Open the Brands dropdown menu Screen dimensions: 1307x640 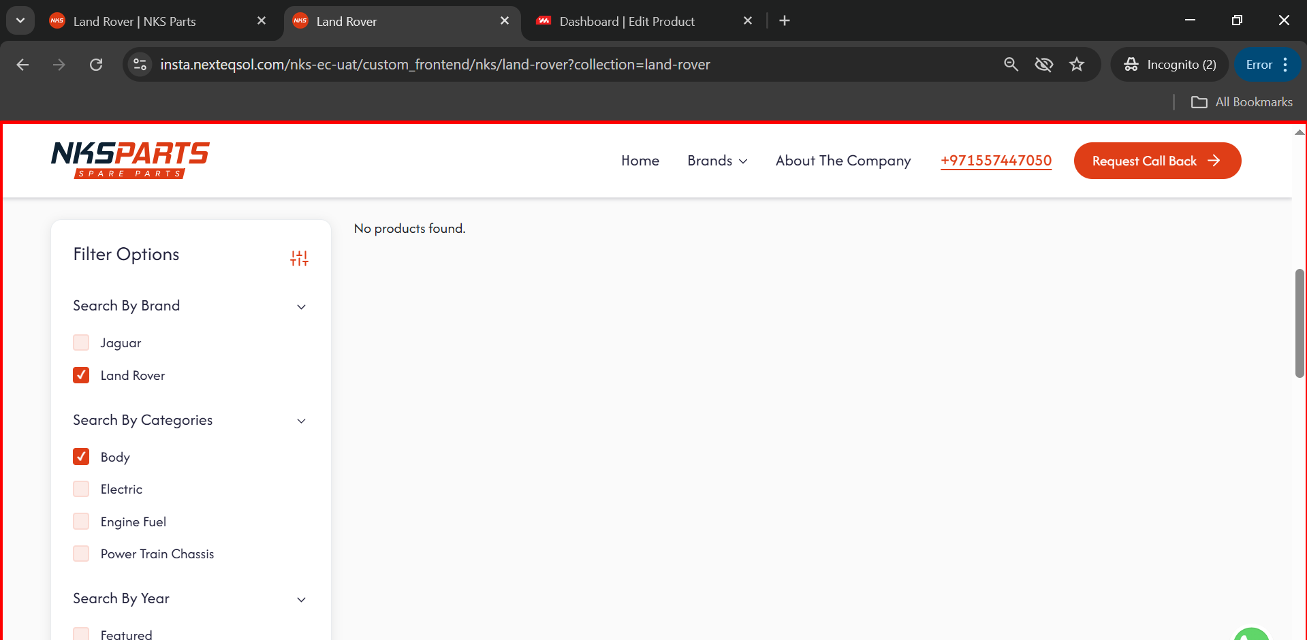[717, 161]
